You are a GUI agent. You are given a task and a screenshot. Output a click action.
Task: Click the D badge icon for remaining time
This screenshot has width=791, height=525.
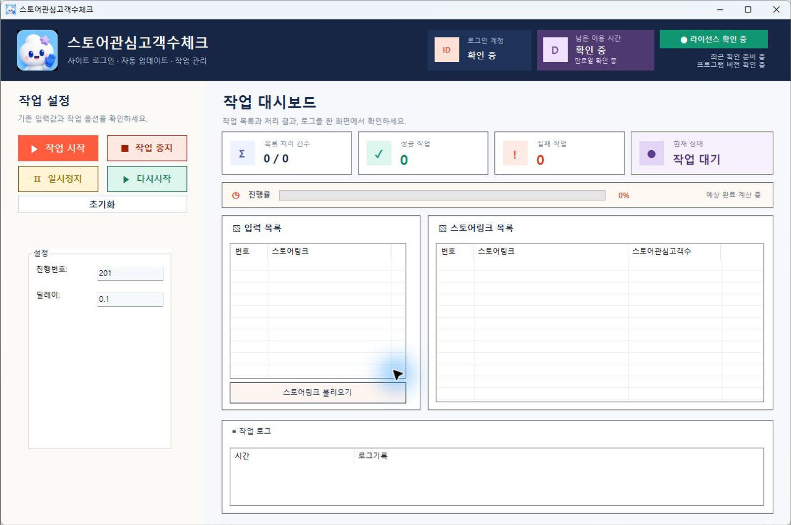[555, 50]
